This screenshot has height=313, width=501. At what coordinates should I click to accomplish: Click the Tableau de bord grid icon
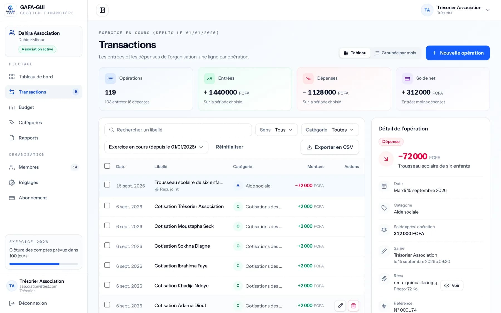[x=12, y=77]
